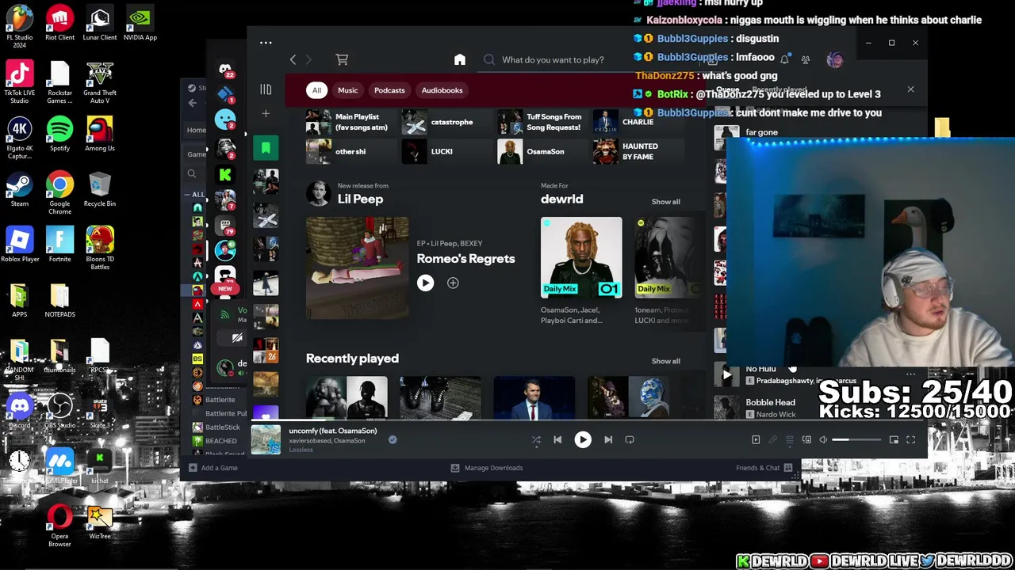1015x570 pixels.
Task: Select the Podcasts filter chip
Action: pos(389,90)
